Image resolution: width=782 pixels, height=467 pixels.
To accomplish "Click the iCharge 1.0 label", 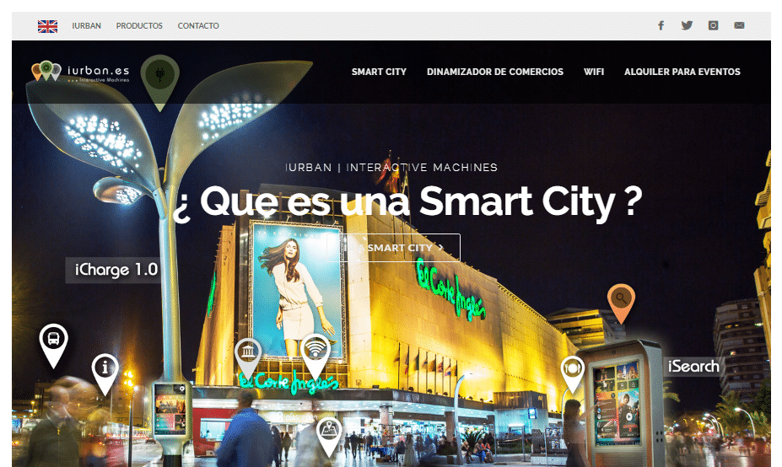I will click(113, 270).
